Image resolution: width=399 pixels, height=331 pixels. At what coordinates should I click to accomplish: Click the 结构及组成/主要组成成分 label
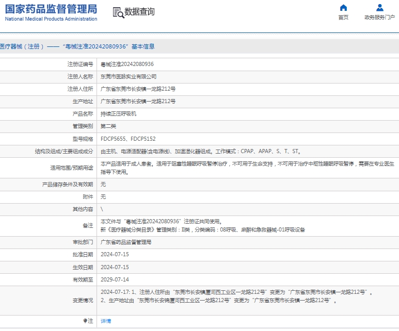(x=64, y=151)
